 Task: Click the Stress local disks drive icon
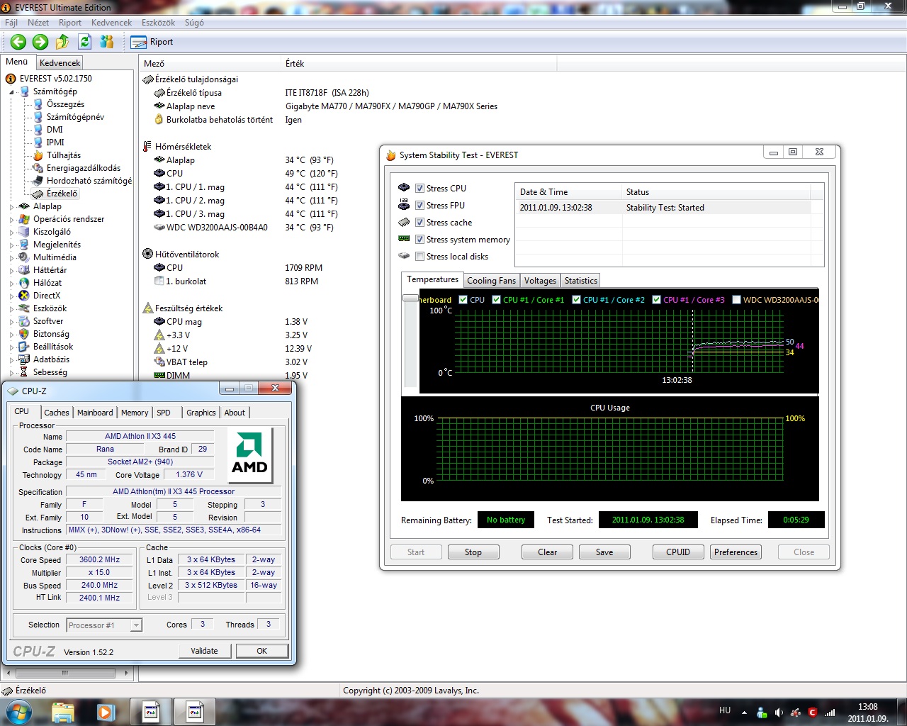pos(404,256)
